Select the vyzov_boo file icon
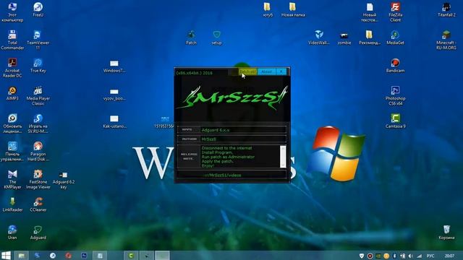This screenshot has height=260, width=463. pyautogui.click(x=114, y=95)
